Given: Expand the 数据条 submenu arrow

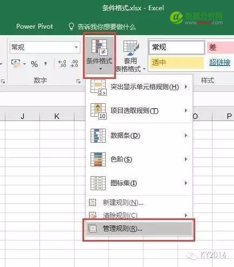Looking at the screenshot, I should click(186, 135).
